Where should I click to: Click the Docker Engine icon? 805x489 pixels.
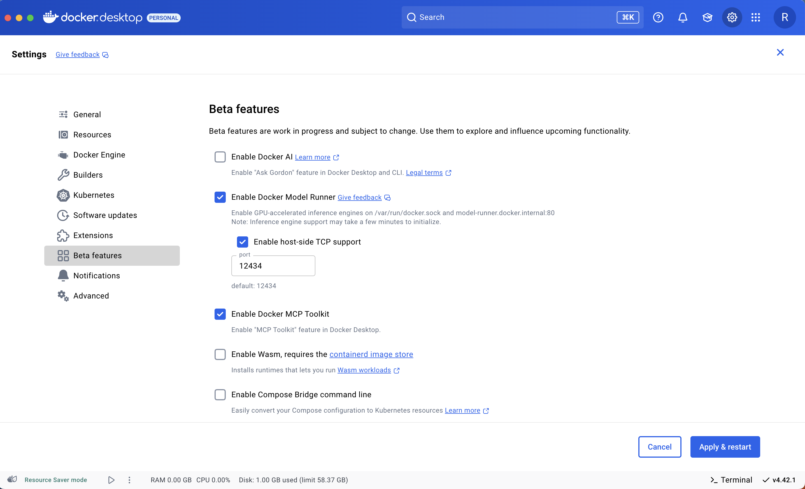coord(63,155)
